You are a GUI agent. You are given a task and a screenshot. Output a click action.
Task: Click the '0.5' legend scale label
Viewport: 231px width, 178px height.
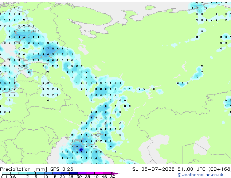click(13, 177)
